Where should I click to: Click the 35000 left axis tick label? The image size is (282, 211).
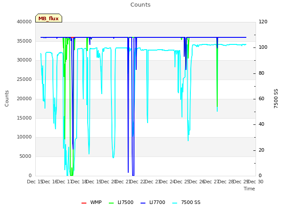(24, 41)
